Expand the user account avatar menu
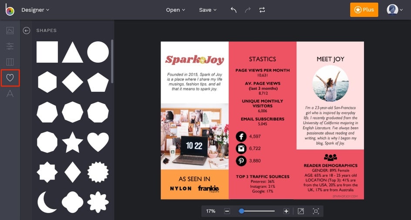The height and width of the screenshot is (220, 411). pos(394,10)
